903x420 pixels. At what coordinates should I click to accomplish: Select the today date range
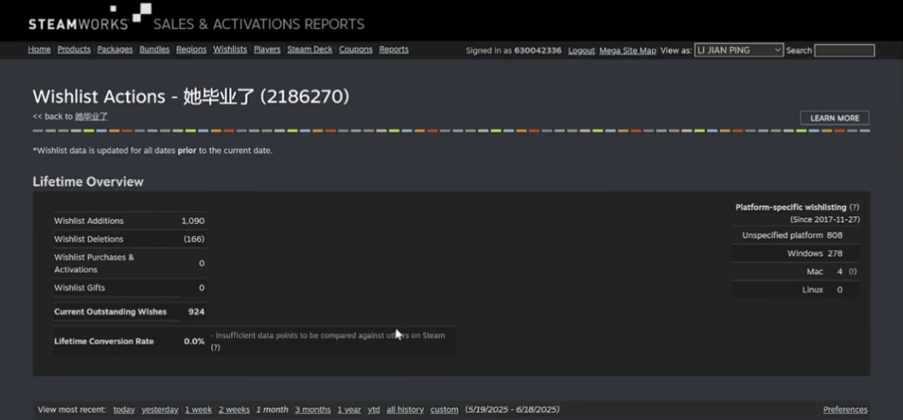point(124,410)
